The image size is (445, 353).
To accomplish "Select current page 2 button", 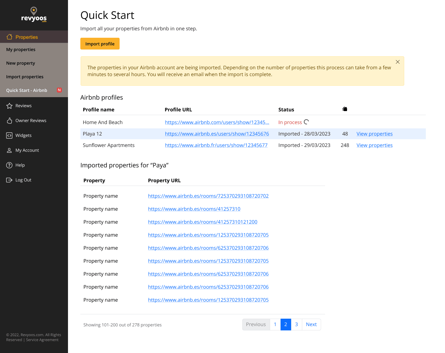I will coord(286,324).
